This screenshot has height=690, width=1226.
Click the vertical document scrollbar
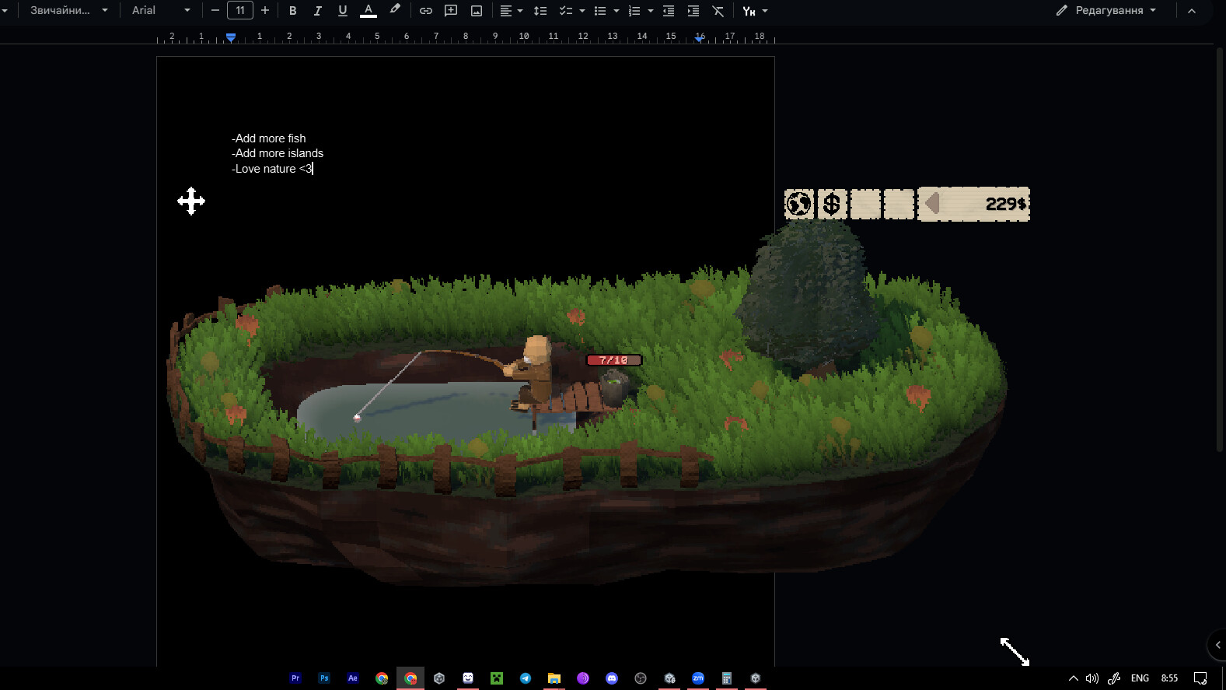point(1220,249)
